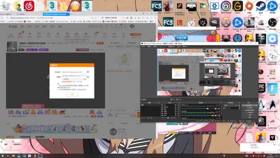Mute the second audio mixer channel
The width and height of the screenshot is (280, 158).
[x=216, y=116]
